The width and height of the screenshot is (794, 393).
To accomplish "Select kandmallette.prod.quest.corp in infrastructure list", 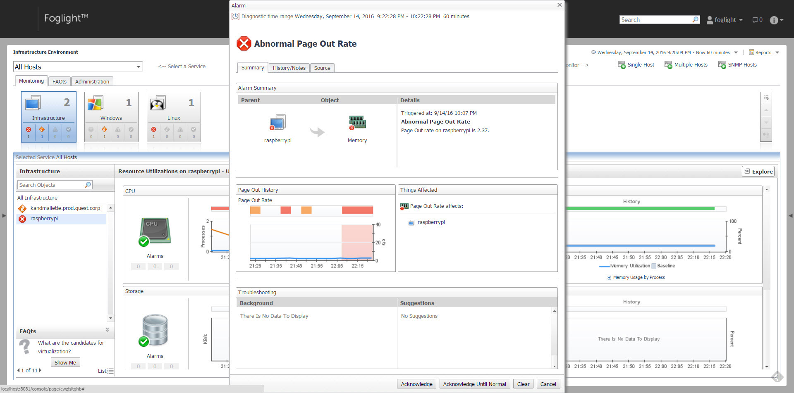I will [x=65, y=208].
